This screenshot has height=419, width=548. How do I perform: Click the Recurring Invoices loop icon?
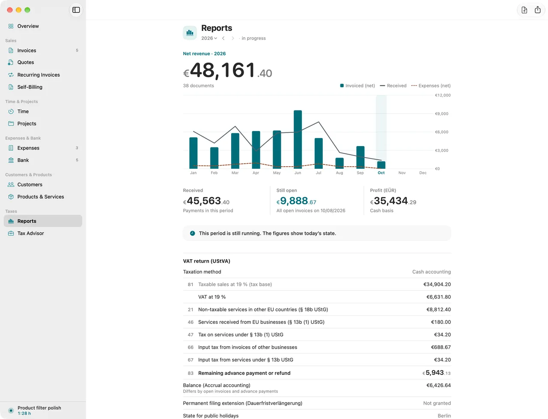coord(11,75)
